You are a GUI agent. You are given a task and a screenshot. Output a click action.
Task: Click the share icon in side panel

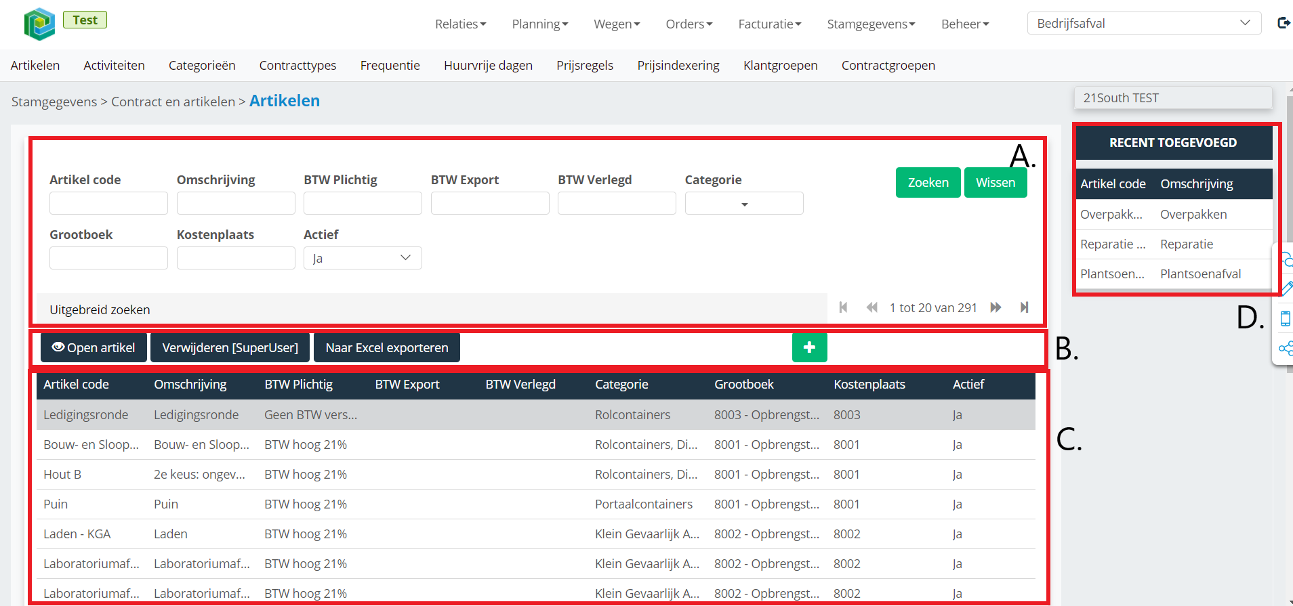(x=1286, y=349)
